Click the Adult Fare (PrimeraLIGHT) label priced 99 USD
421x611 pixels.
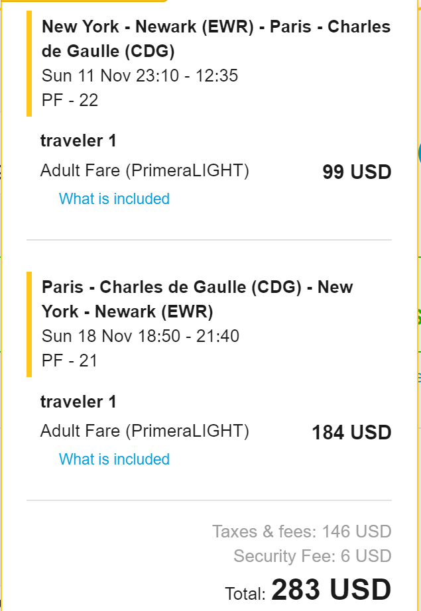coord(145,171)
